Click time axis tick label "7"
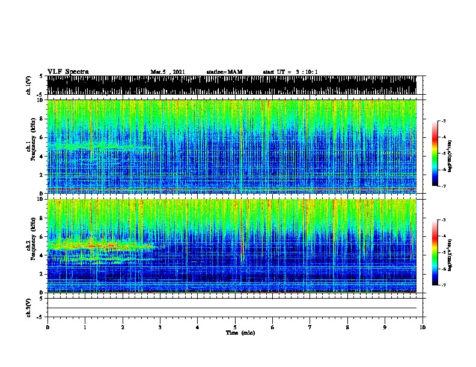Screen dimensions: 476x367 coord(310,327)
